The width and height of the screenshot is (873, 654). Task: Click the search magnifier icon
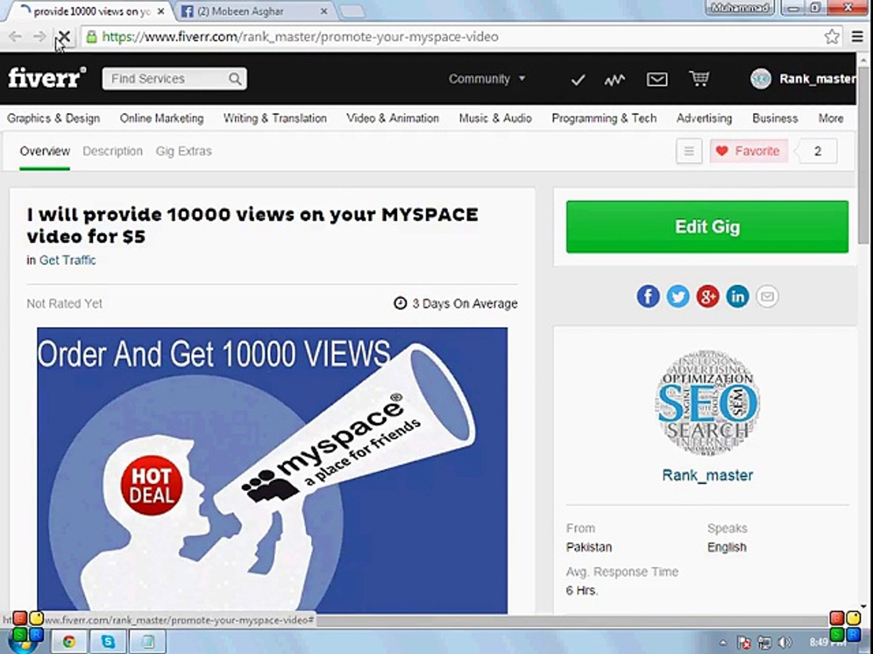click(x=235, y=79)
